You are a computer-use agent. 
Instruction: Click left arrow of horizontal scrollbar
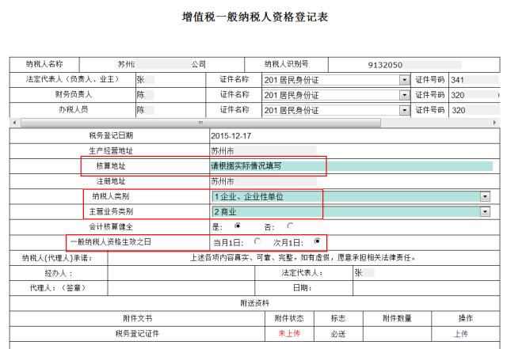click(x=14, y=123)
